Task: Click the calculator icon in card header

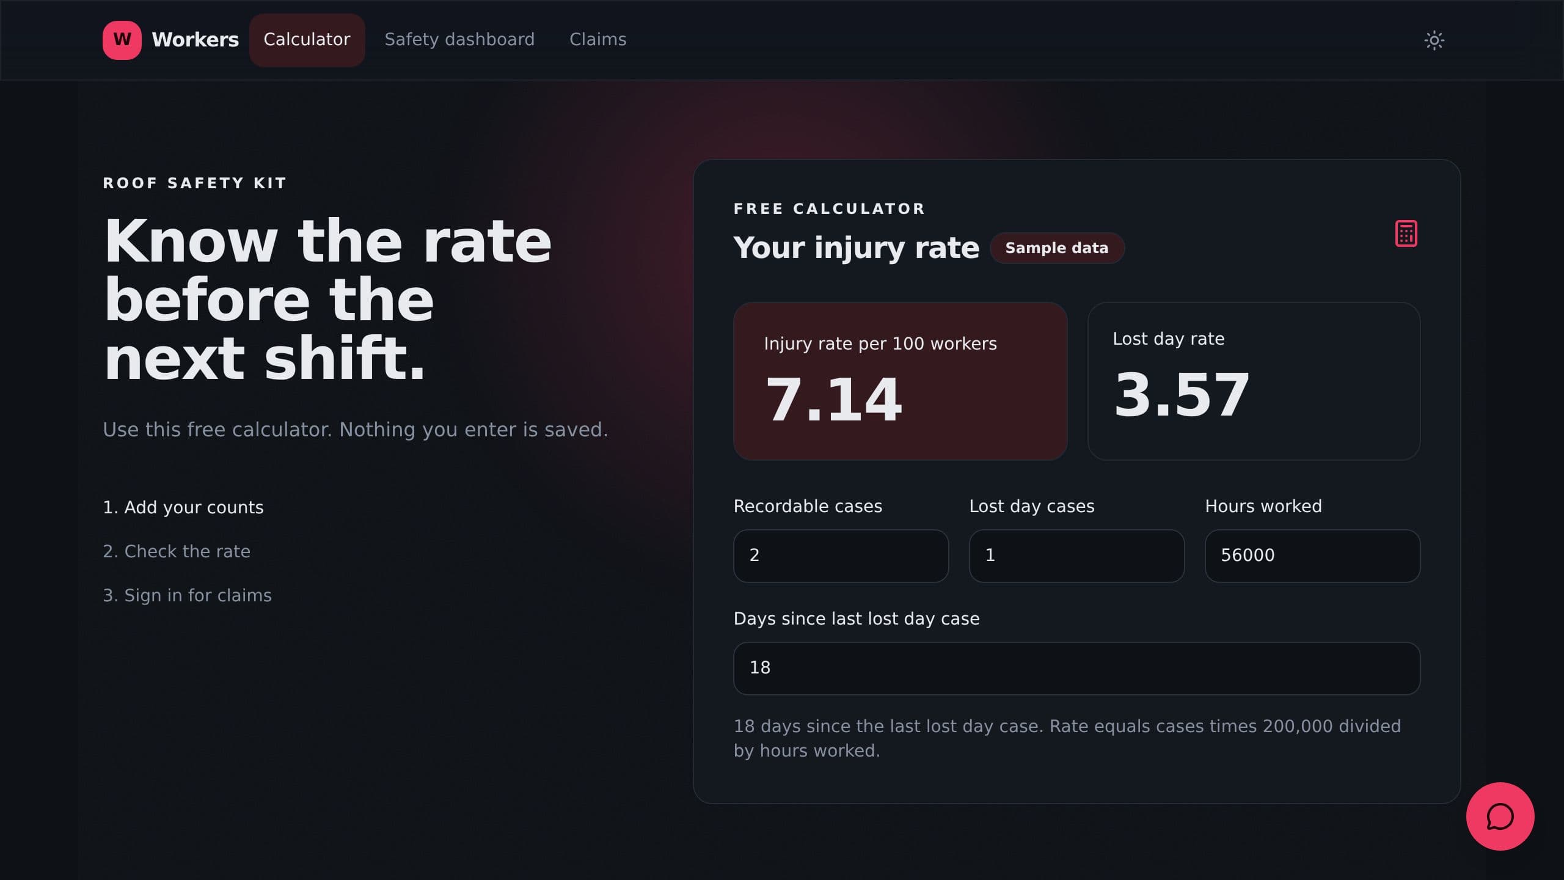Action: [1406, 233]
